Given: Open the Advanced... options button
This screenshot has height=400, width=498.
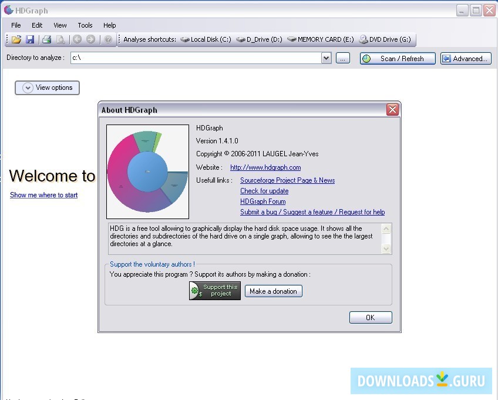Looking at the screenshot, I should [466, 59].
